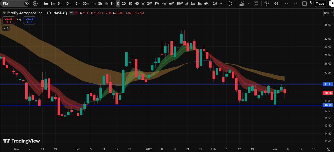Image resolution: width=334 pixels, height=152 pixels.
Task: Toggle the gray market status pill icon
Action: 72,13
